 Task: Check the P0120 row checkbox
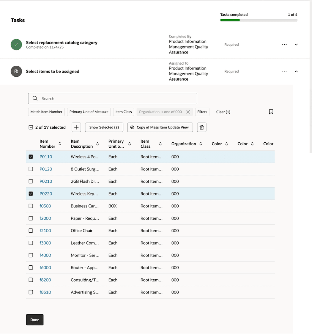[x=31, y=169]
